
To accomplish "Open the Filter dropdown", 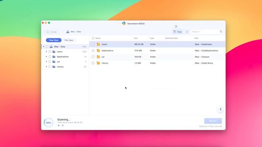I will (178, 32).
